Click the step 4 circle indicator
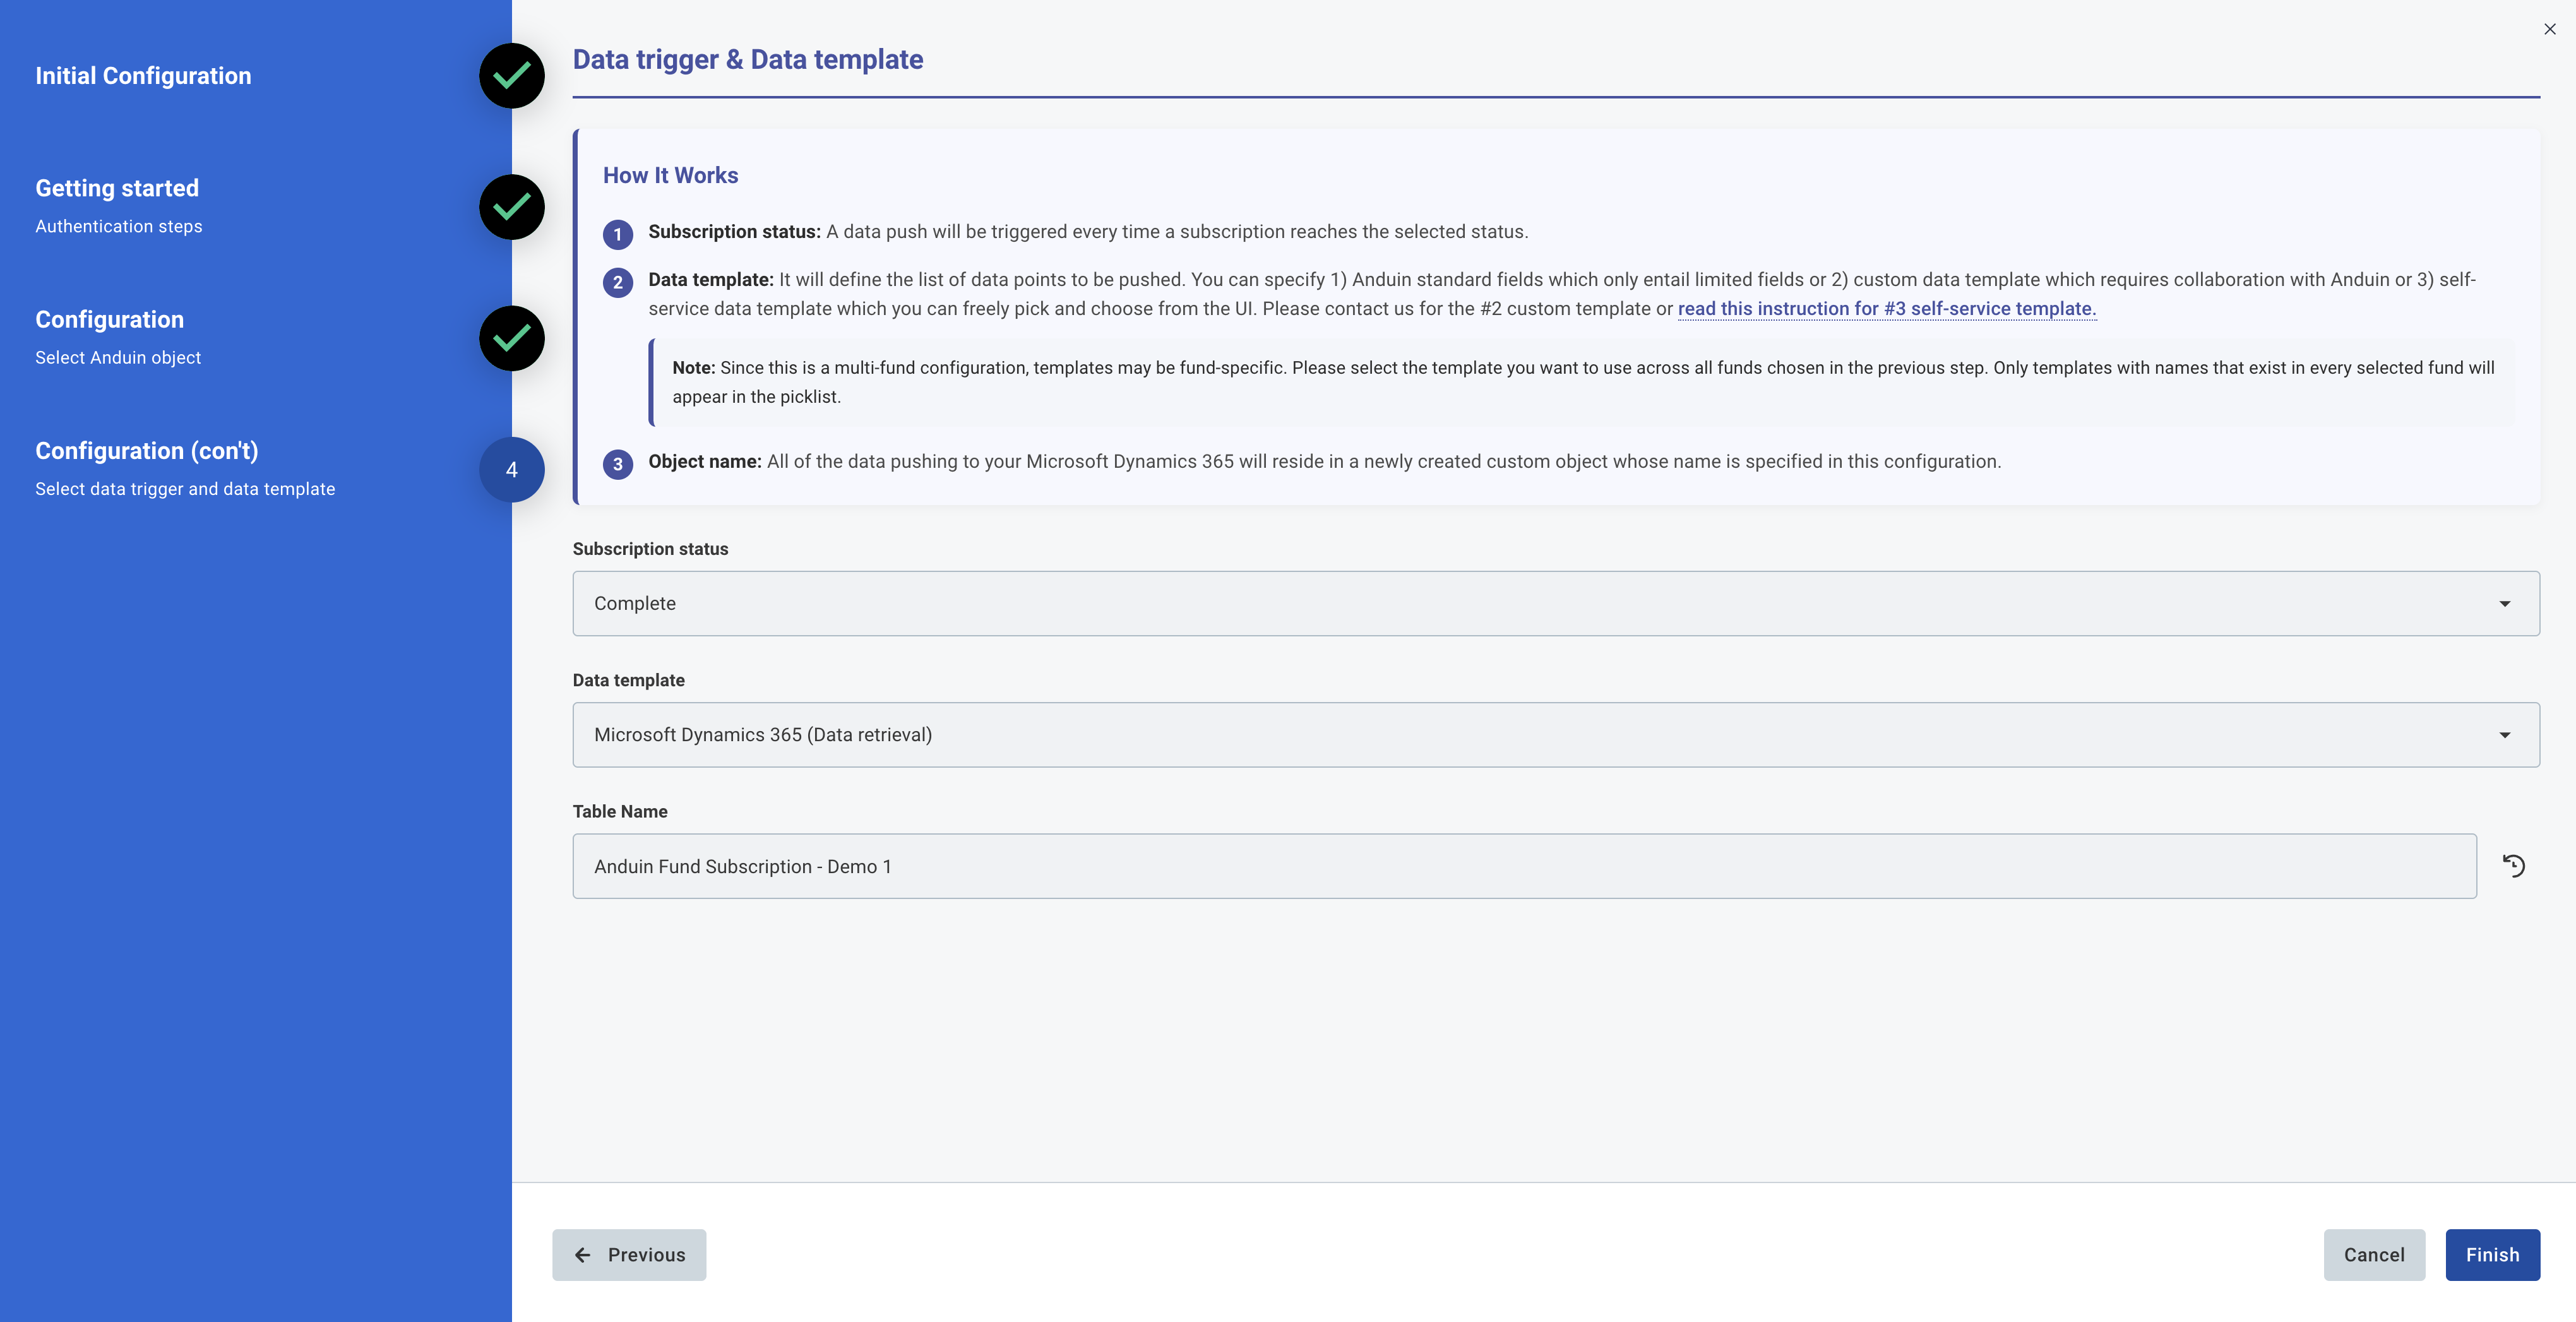This screenshot has width=2576, height=1322. coord(511,469)
